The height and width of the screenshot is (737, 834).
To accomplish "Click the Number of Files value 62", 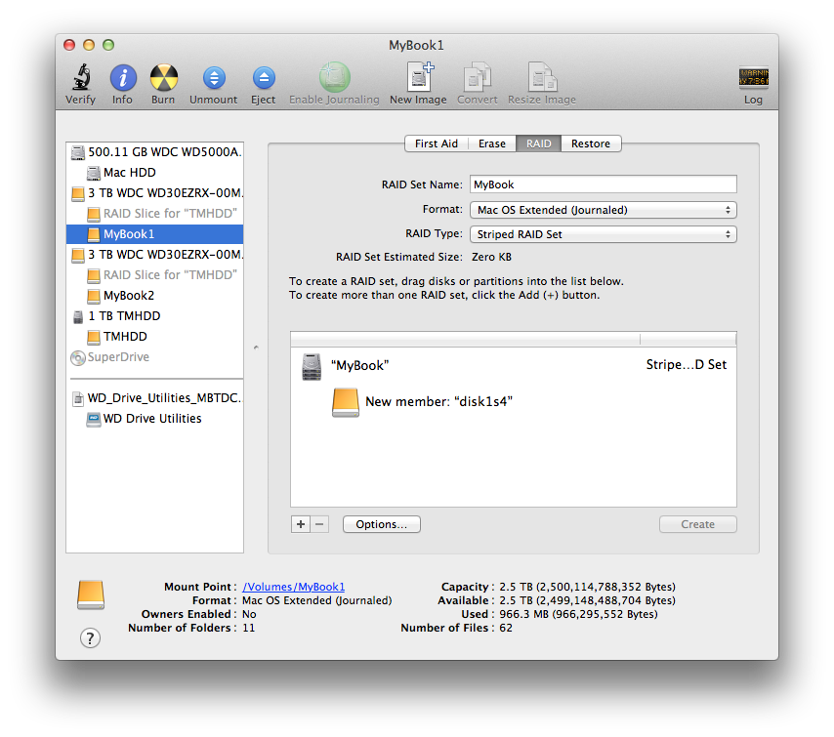I will [x=506, y=628].
